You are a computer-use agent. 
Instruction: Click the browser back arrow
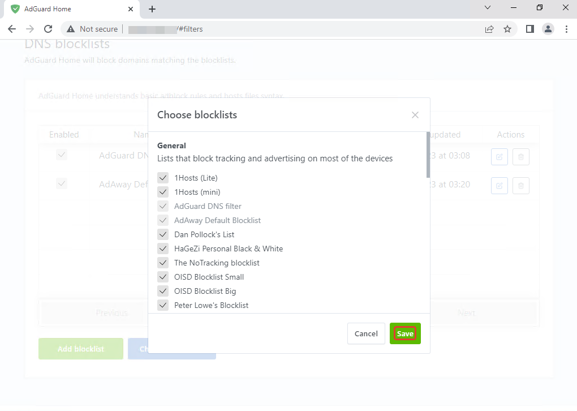tap(12, 29)
